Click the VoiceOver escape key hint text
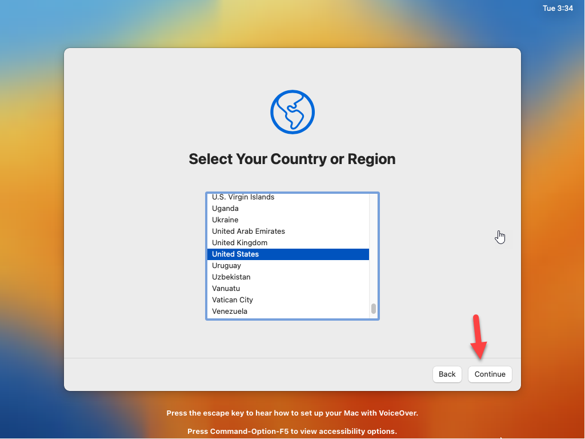Screen dimensions: 585x439 (x=292, y=413)
